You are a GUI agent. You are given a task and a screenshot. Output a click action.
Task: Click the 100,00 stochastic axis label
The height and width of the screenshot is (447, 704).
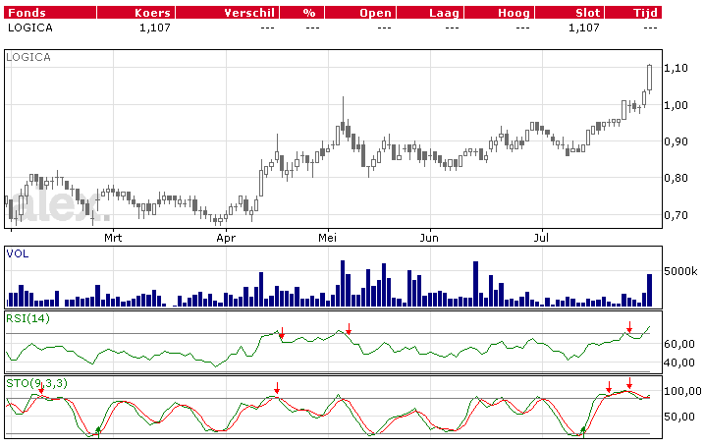click(682, 391)
